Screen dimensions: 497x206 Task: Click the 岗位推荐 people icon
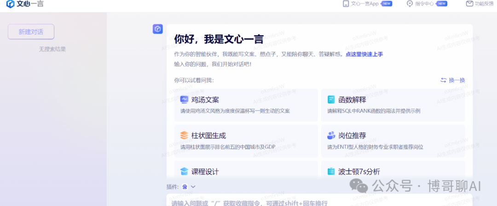point(331,136)
